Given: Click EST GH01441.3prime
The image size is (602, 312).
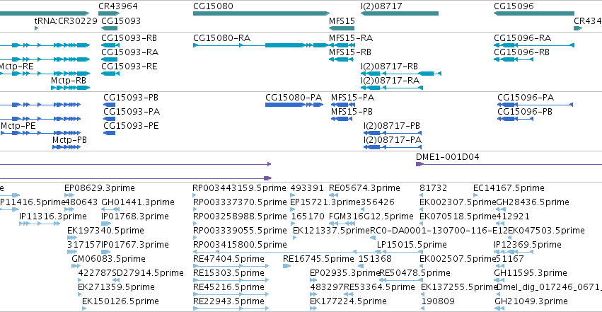Looking at the screenshot, I should (138, 202).
